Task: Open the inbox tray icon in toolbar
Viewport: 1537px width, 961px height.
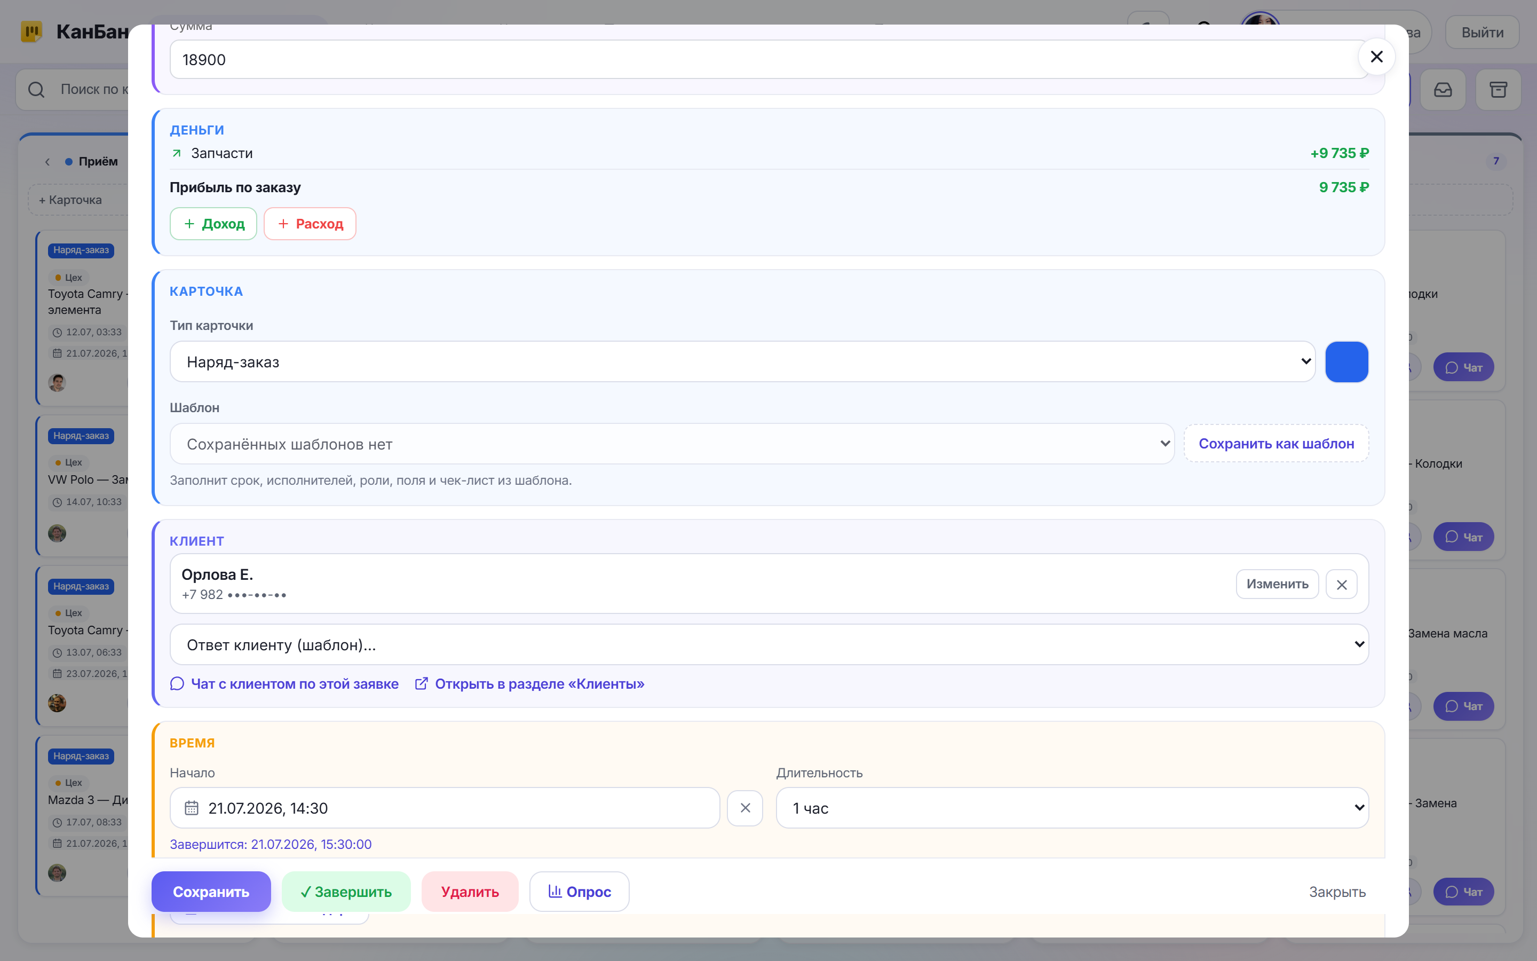Action: point(1443,90)
